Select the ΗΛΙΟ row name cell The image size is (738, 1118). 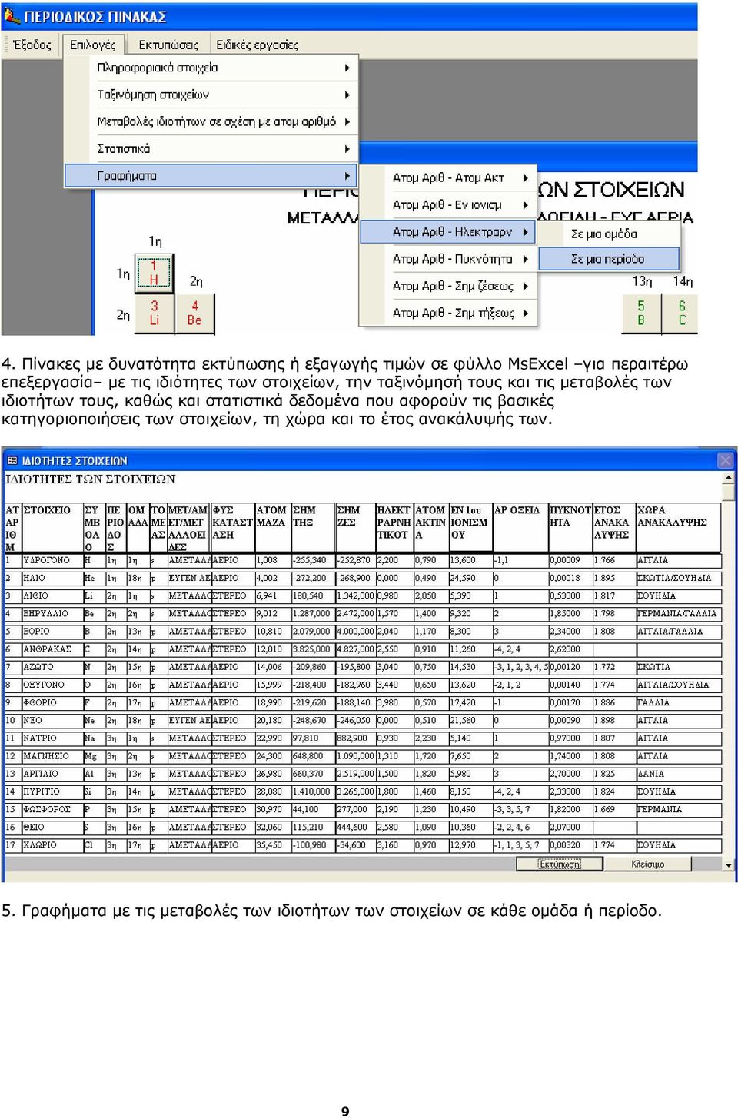tap(52, 579)
